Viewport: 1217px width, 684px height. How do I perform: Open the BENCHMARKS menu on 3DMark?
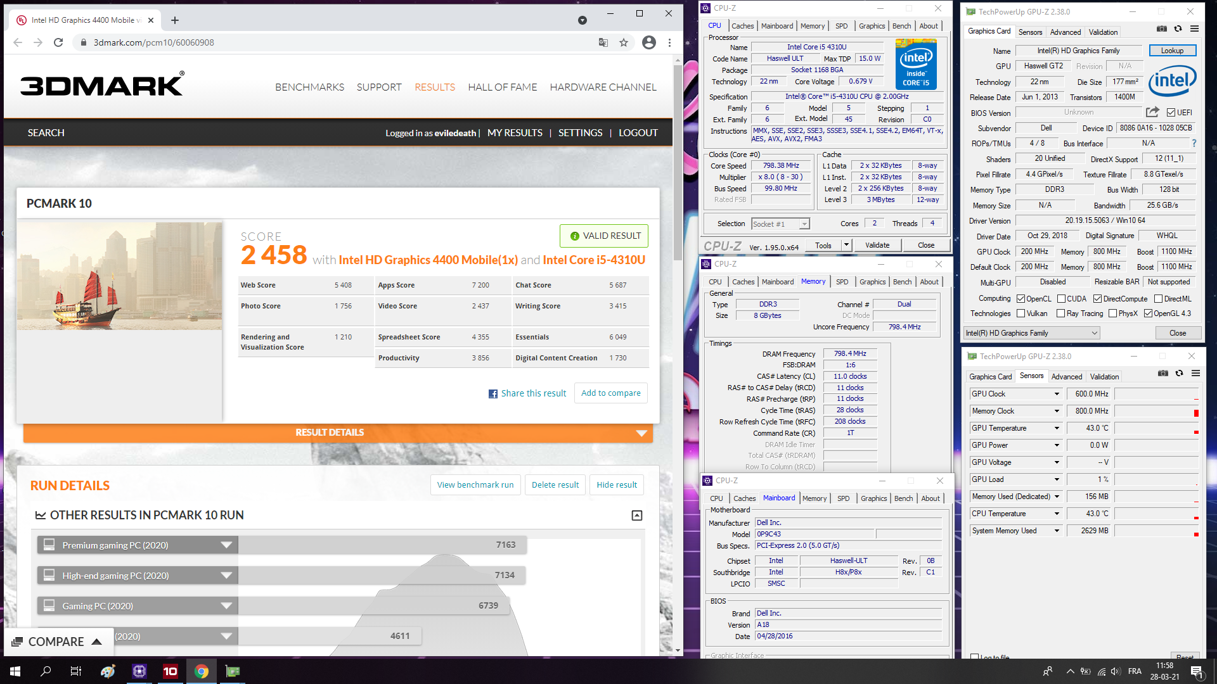point(309,87)
